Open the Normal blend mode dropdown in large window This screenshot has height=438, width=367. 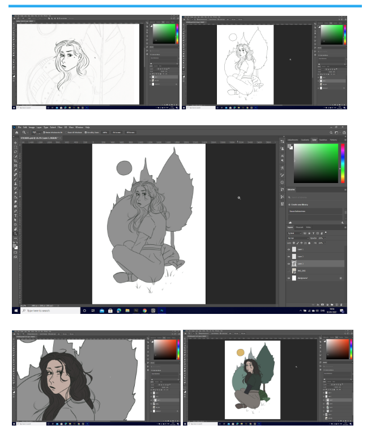click(x=298, y=238)
